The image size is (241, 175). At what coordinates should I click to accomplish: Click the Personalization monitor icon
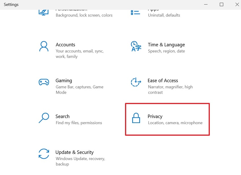(x=44, y=12)
